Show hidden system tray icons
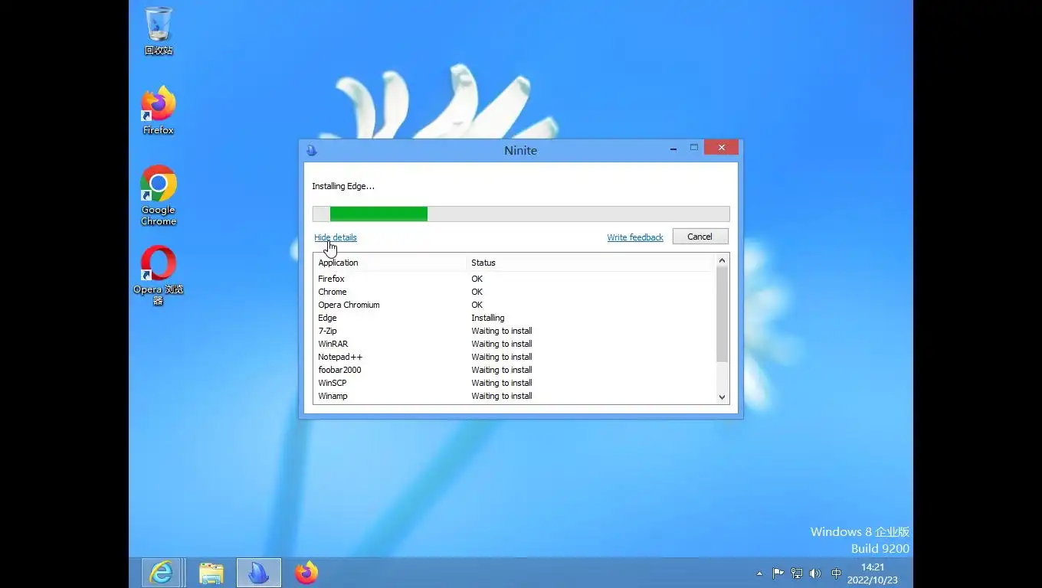 point(759,573)
